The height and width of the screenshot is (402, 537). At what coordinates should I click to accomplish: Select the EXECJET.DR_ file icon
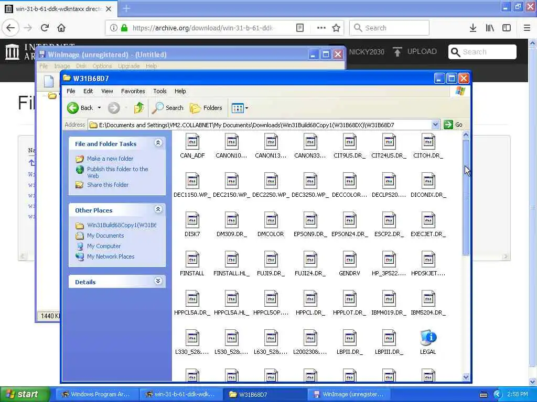coord(428,220)
